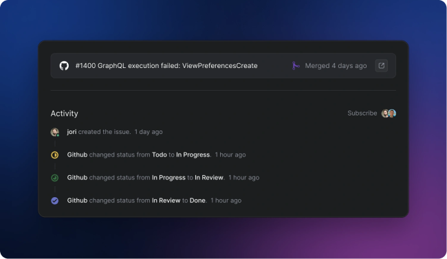The image size is (447, 259).
Task: Open #1400 GraphQL execution failed pull request
Action: tap(166, 66)
